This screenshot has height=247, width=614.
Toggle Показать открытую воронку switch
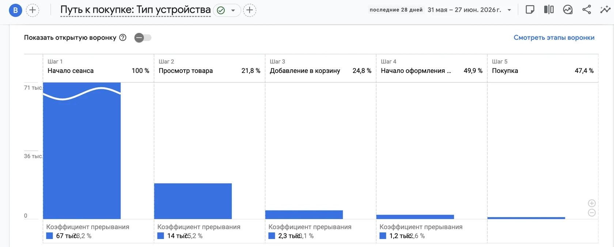(143, 38)
